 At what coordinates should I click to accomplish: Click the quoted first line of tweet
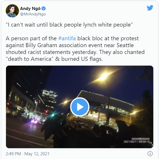click(x=69, y=25)
